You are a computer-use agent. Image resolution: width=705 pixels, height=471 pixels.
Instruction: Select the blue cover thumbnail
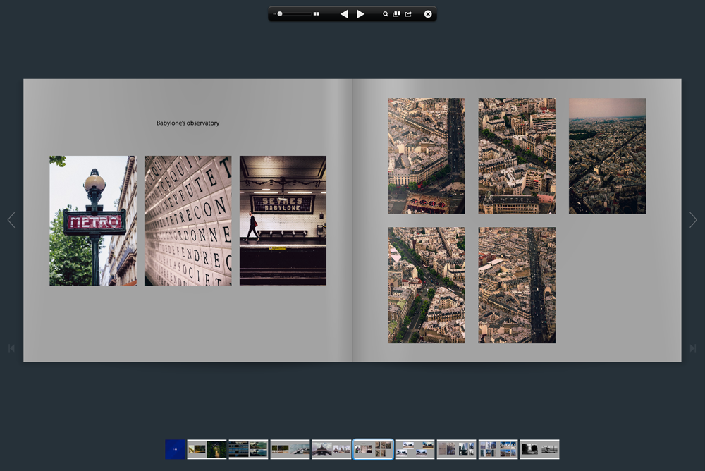click(x=175, y=449)
